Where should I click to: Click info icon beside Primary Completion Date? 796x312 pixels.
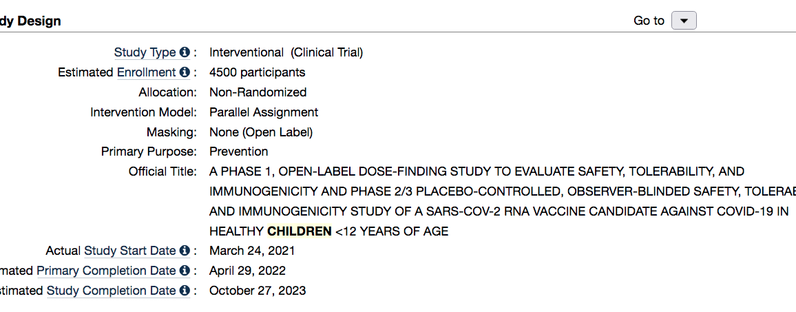click(185, 271)
